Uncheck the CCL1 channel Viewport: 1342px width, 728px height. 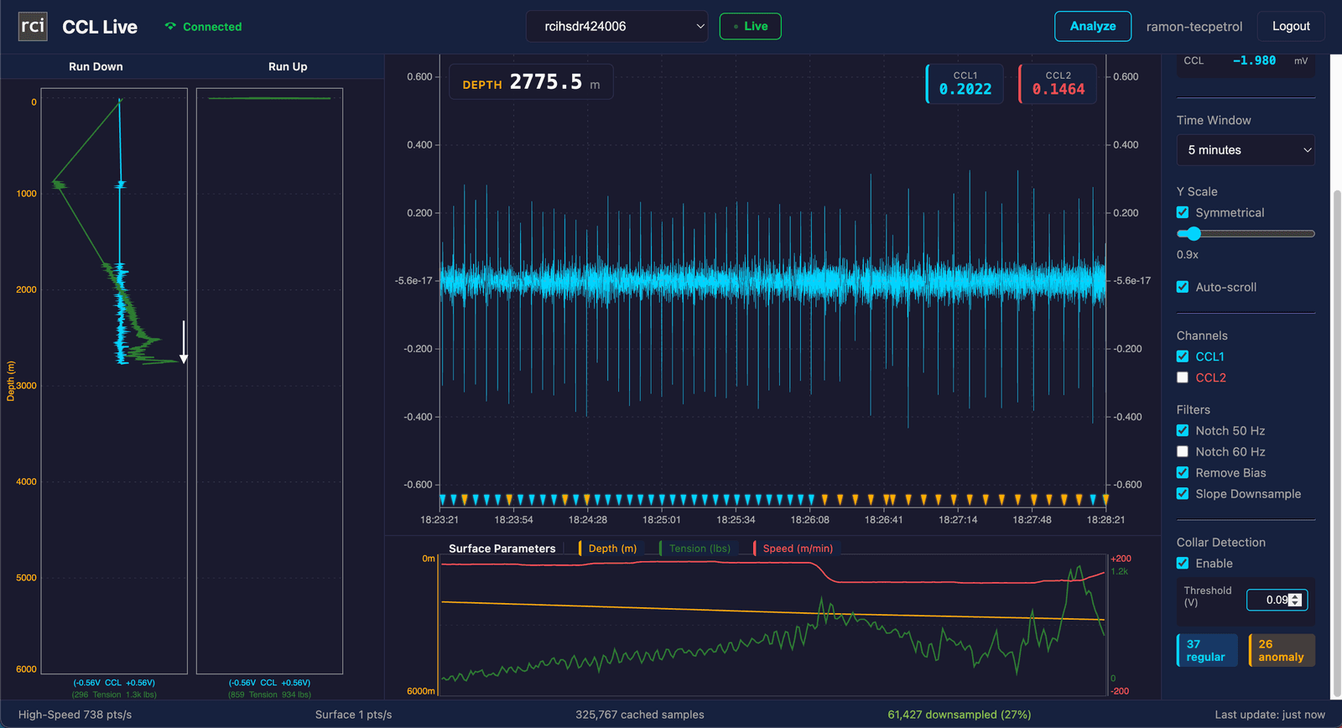1183,356
